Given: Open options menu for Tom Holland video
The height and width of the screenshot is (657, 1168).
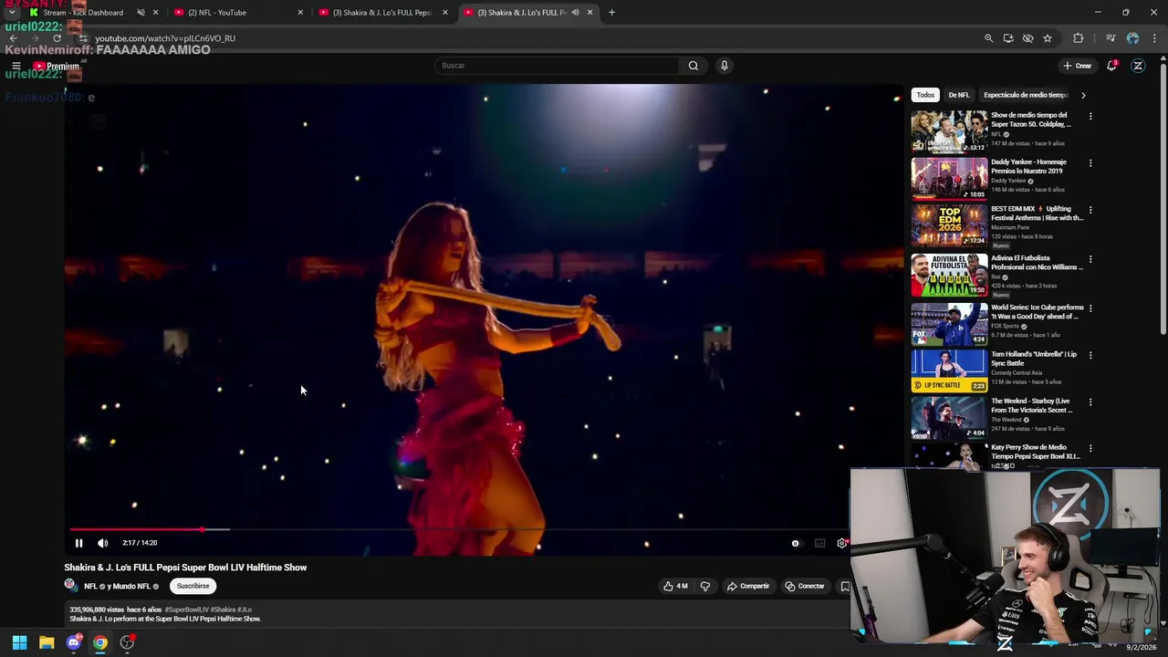Looking at the screenshot, I should click(1090, 355).
